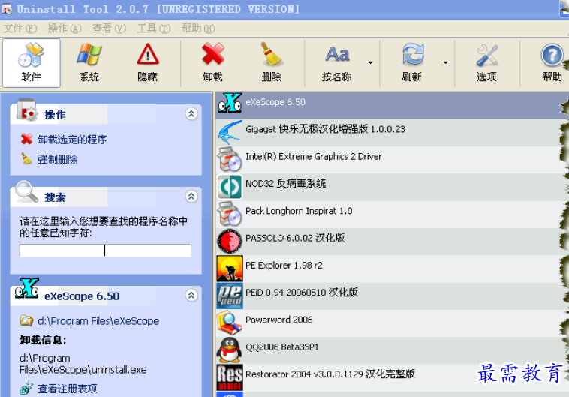Open the 系统 components view
This screenshot has width=569, height=397.
tap(89, 63)
